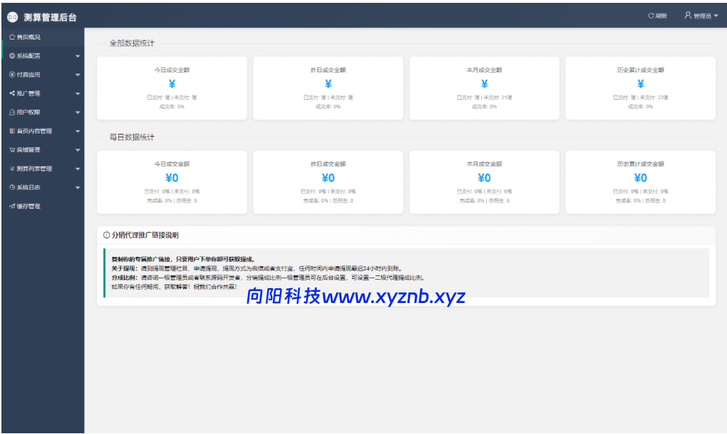Open the 系统日志 clock icon

(11, 187)
